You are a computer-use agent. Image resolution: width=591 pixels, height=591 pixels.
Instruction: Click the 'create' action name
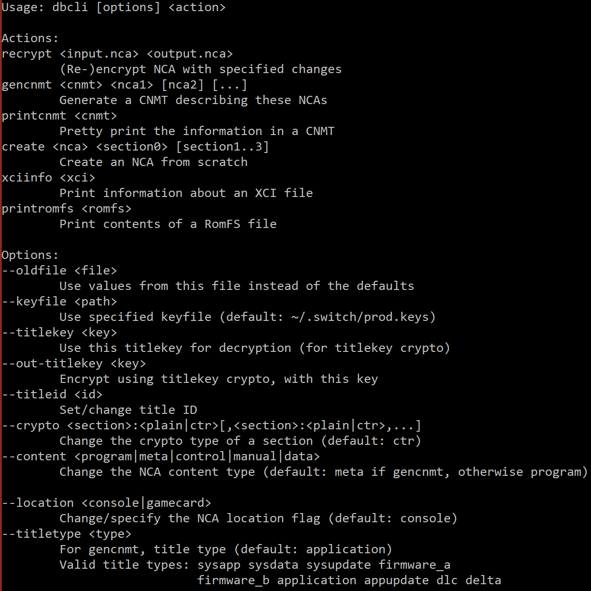pyautogui.click(x=23, y=147)
